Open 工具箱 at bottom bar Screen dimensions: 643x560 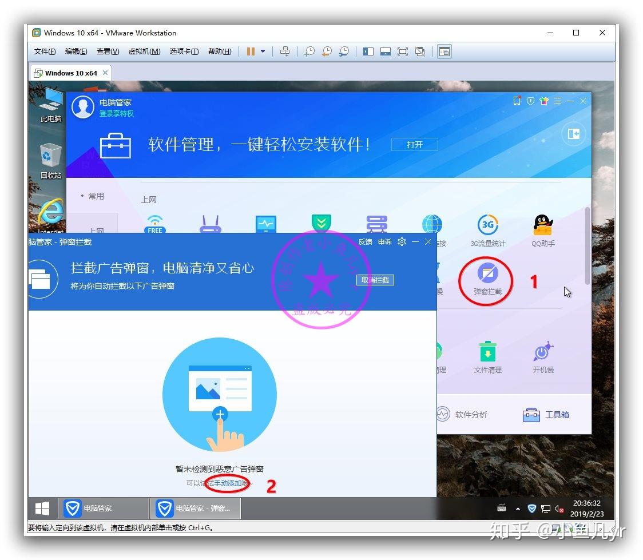546,415
